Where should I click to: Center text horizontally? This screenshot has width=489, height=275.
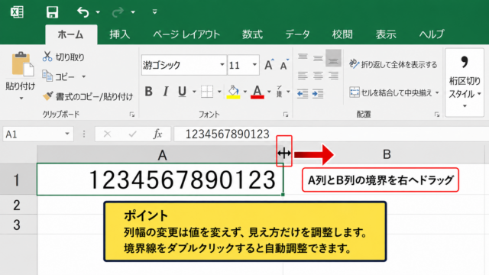(318, 76)
